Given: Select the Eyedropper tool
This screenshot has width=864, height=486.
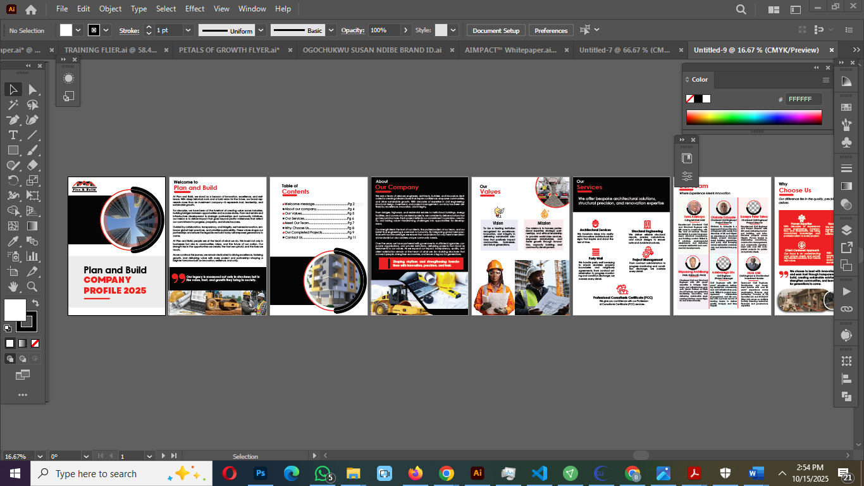Looking at the screenshot, I should pos(13,241).
